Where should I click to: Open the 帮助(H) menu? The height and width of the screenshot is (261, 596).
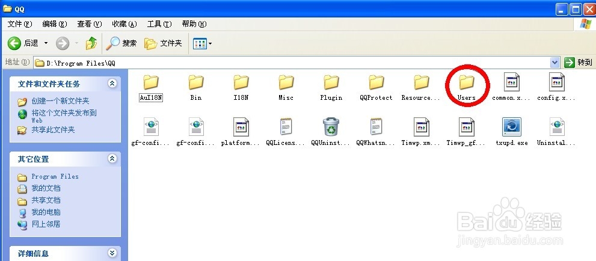tap(194, 24)
